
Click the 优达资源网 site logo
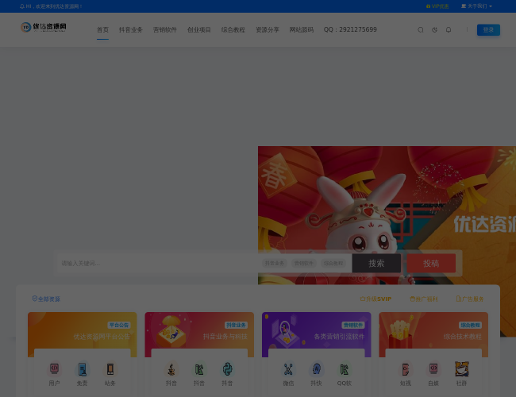pyautogui.click(x=44, y=28)
